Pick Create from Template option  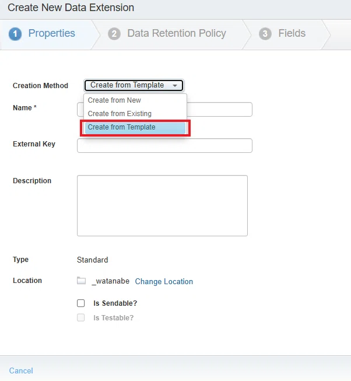pos(135,127)
